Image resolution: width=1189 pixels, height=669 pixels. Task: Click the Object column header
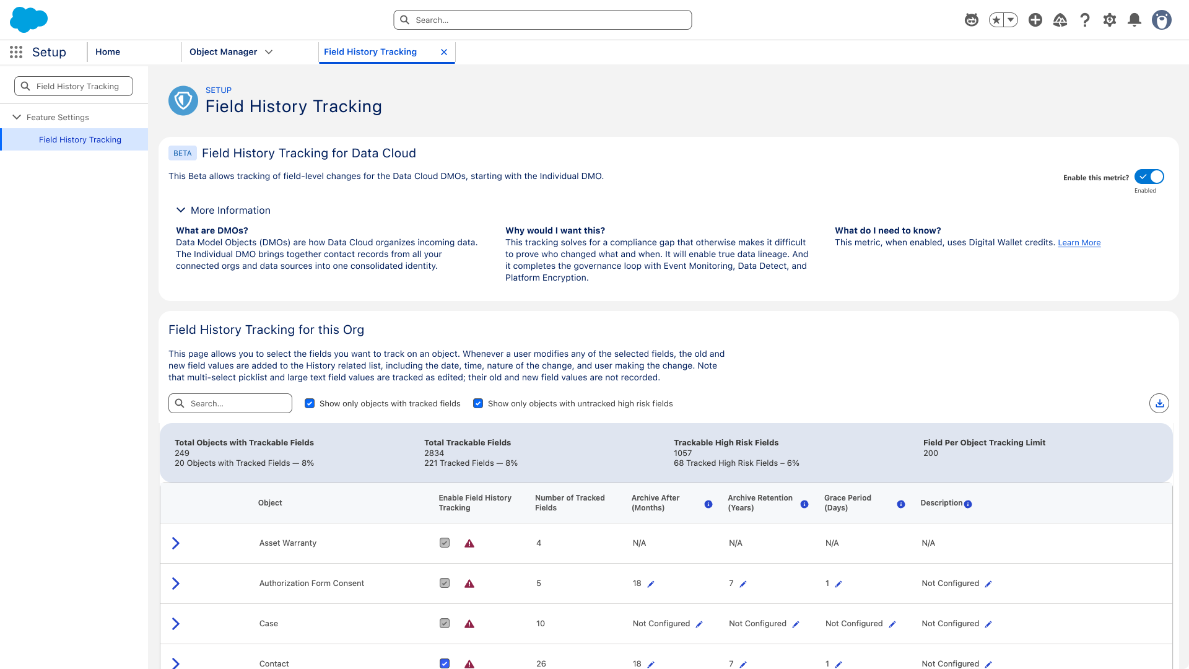pos(270,503)
